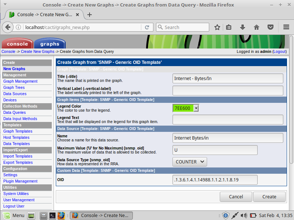Click the OID input field
The height and width of the screenshot is (220, 294).
(215, 180)
